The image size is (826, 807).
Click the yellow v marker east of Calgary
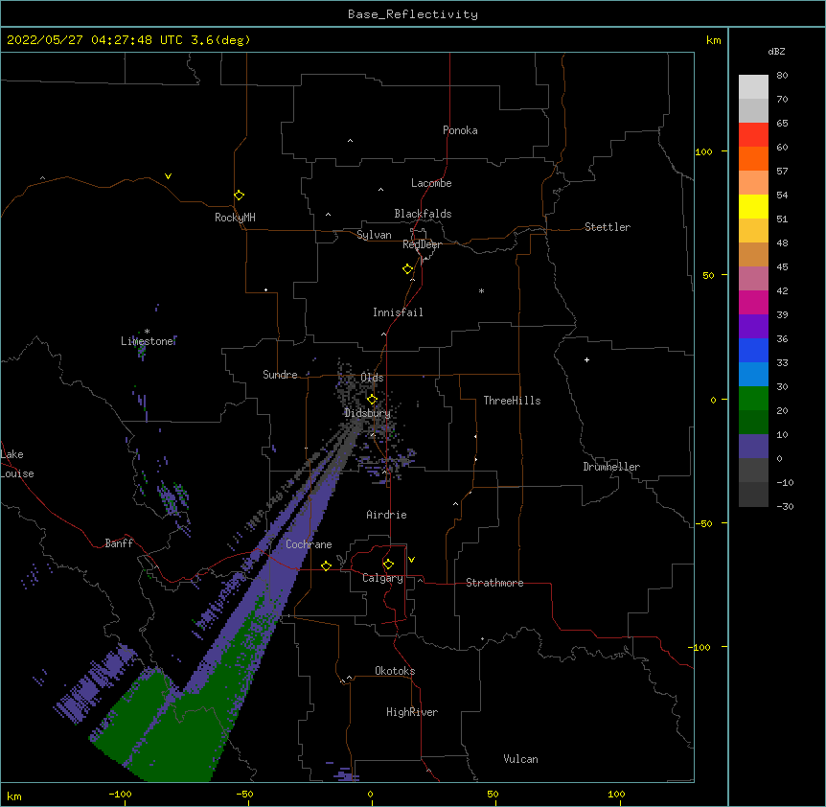[x=411, y=560]
